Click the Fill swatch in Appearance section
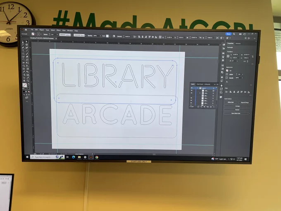Viewport: 281px width, 211px height. tap(227, 70)
